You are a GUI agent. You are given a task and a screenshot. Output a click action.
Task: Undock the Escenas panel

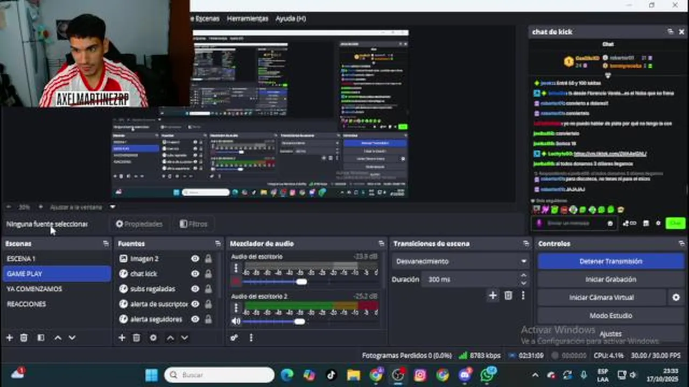106,243
